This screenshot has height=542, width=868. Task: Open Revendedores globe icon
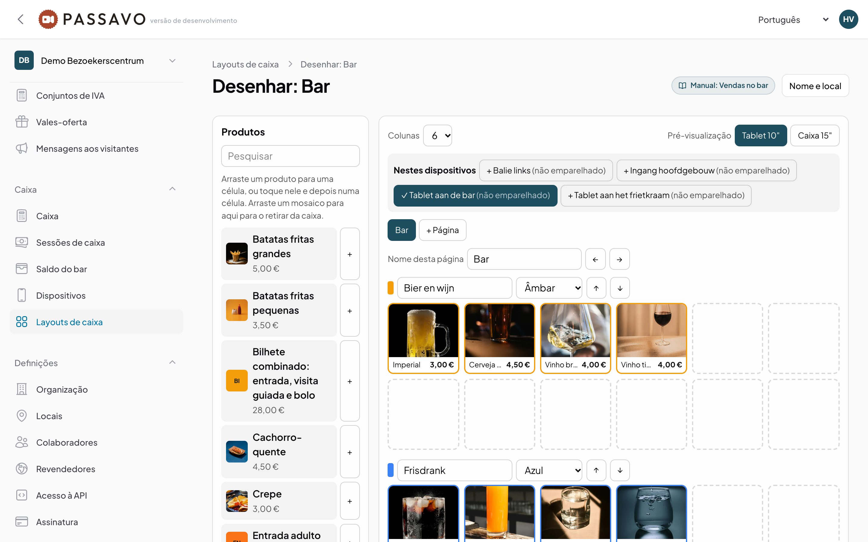click(x=21, y=469)
